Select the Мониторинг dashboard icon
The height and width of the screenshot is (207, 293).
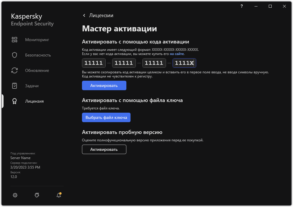[x=15, y=39]
